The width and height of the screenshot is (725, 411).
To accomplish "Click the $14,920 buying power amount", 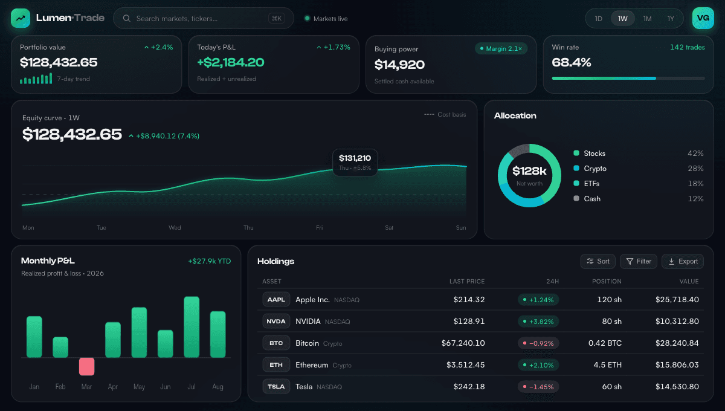I will (x=399, y=65).
